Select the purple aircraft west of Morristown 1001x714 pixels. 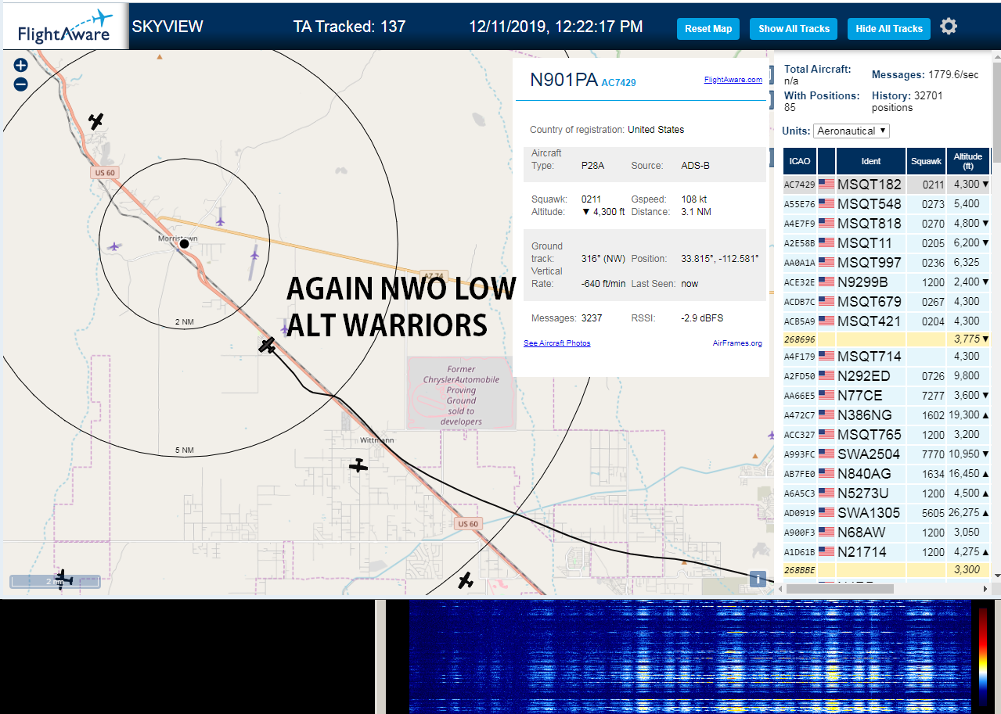[x=116, y=247]
